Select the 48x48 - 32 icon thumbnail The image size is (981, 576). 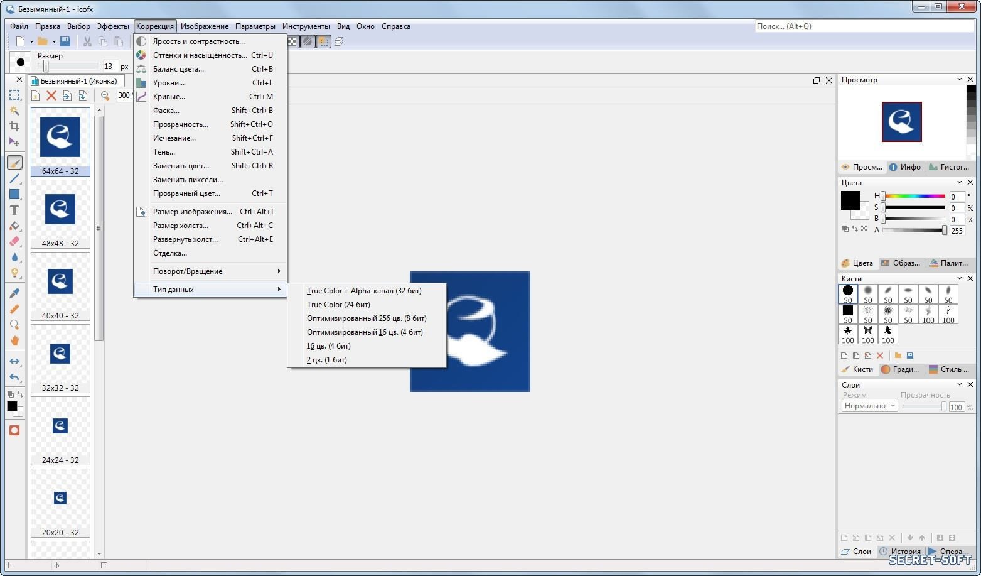pyautogui.click(x=60, y=214)
